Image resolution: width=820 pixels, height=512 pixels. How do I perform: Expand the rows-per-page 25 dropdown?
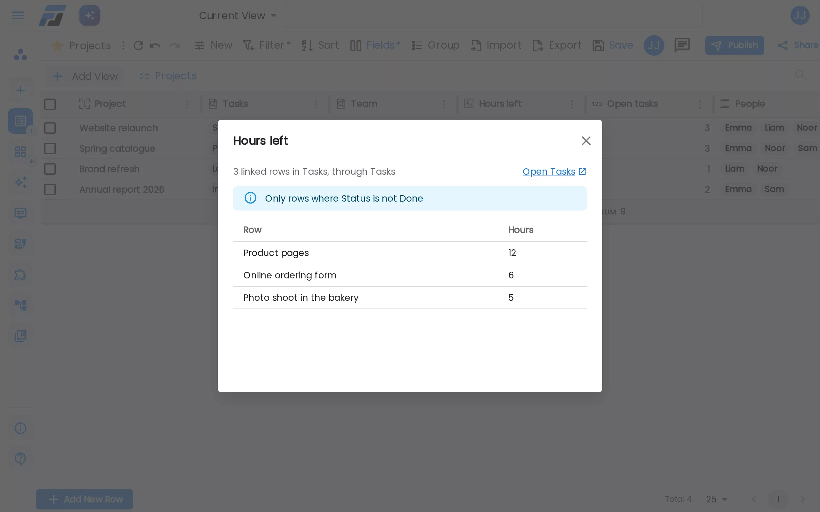coord(717,499)
